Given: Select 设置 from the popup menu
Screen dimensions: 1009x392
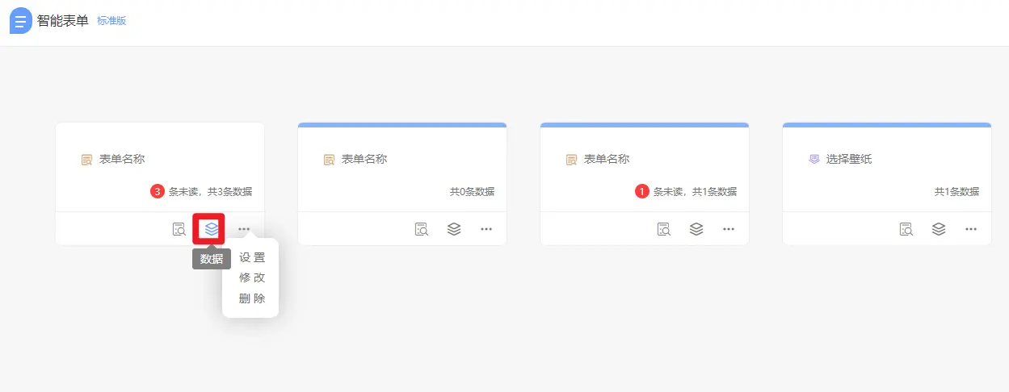Looking at the screenshot, I should pyautogui.click(x=252, y=258).
